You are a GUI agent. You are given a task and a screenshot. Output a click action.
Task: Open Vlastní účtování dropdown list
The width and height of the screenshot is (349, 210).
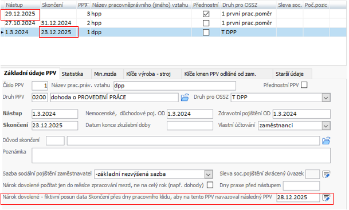click(326, 126)
